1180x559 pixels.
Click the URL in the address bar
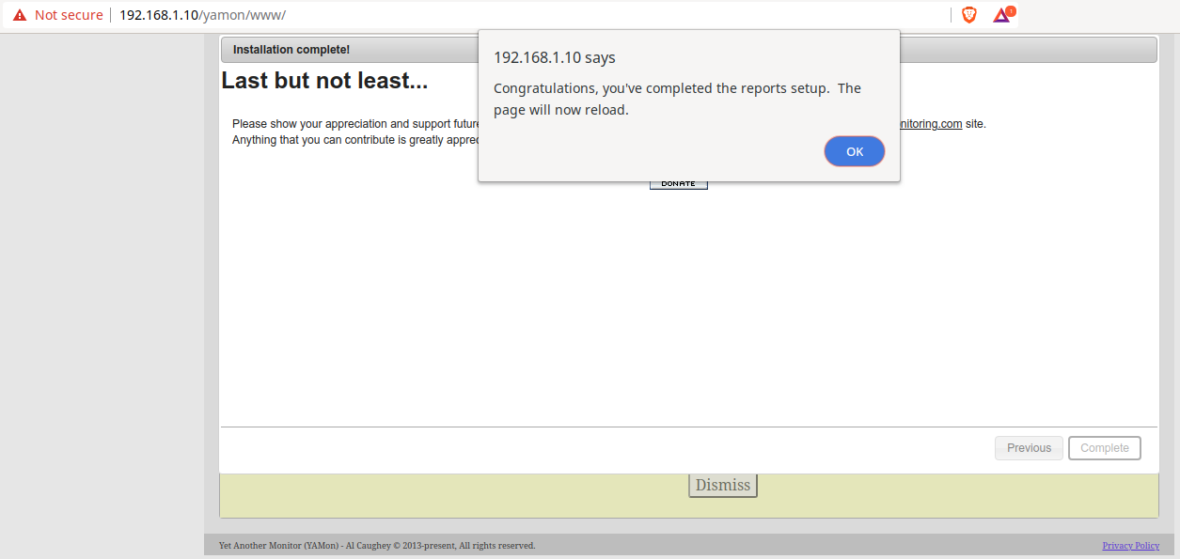[x=202, y=15]
